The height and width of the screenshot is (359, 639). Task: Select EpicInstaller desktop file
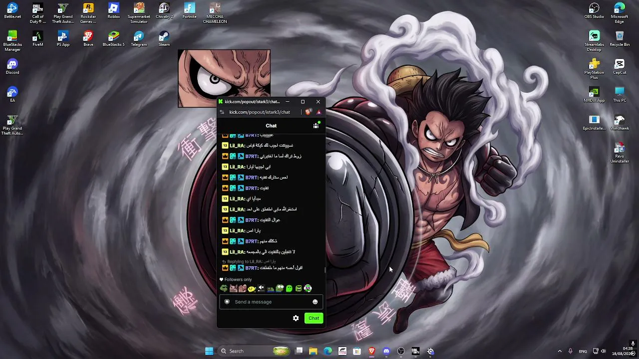pos(594,123)
